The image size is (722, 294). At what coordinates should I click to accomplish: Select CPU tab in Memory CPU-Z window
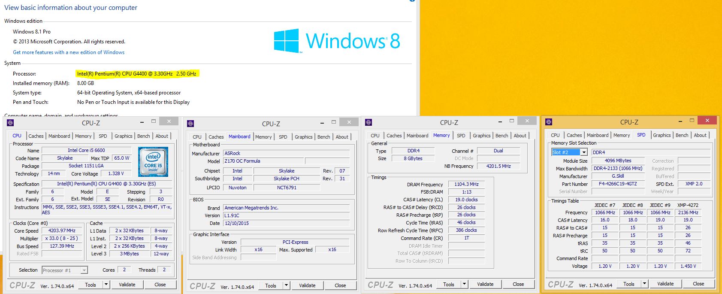pyautogui.click(x=375, y=136)
